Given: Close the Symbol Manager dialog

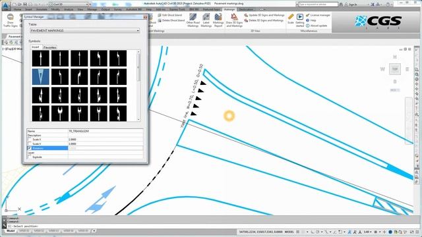Looking at the screenshot, I should pos(145,17).
